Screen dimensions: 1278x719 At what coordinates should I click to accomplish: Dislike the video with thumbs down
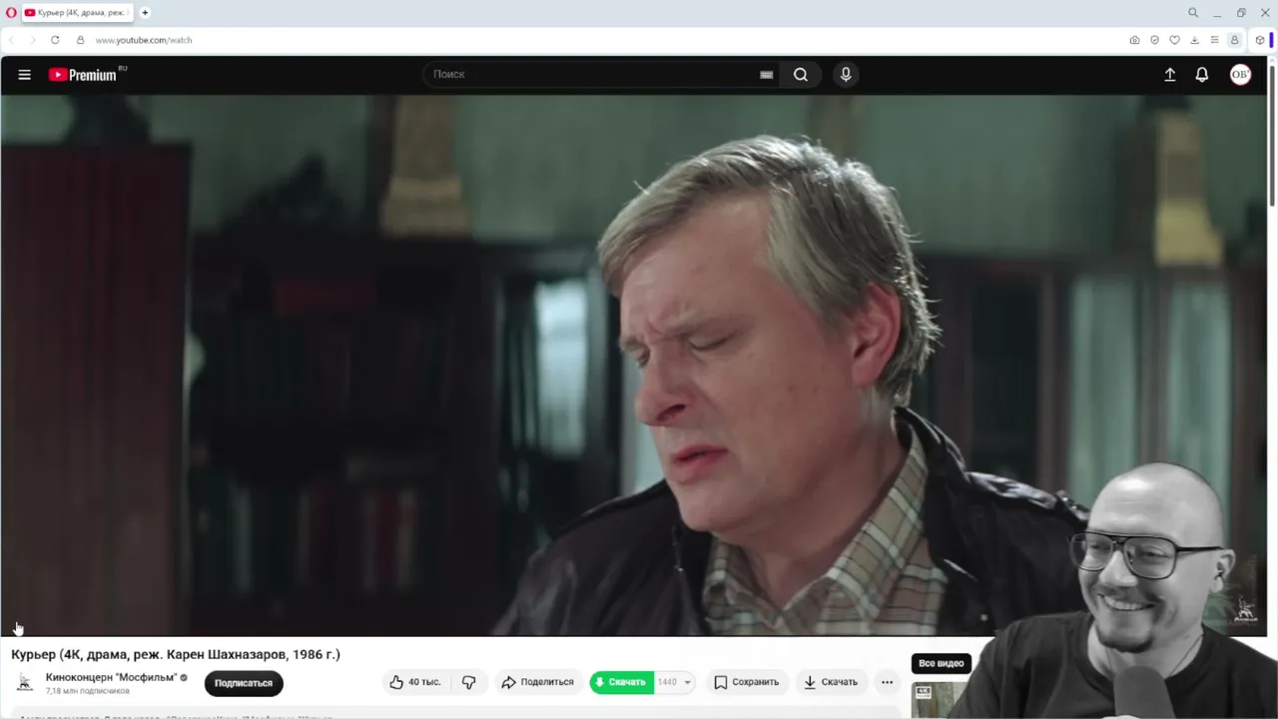(468, 682)
